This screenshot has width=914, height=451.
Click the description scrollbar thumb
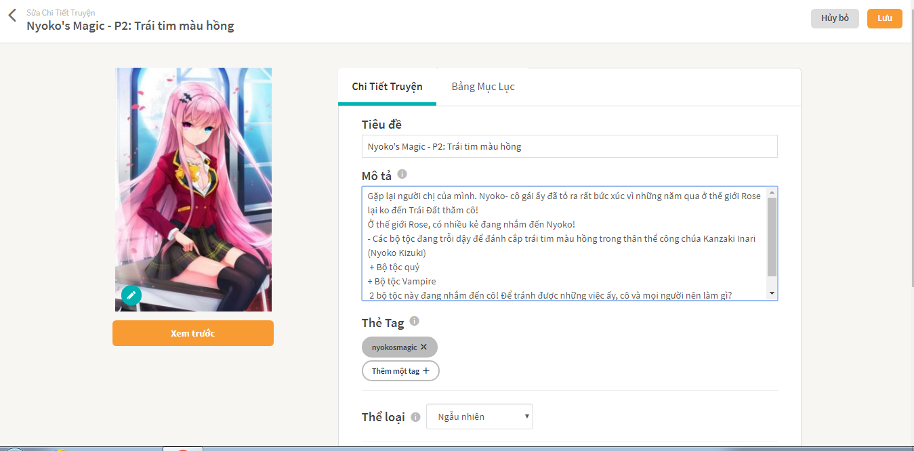coord(772,237)
